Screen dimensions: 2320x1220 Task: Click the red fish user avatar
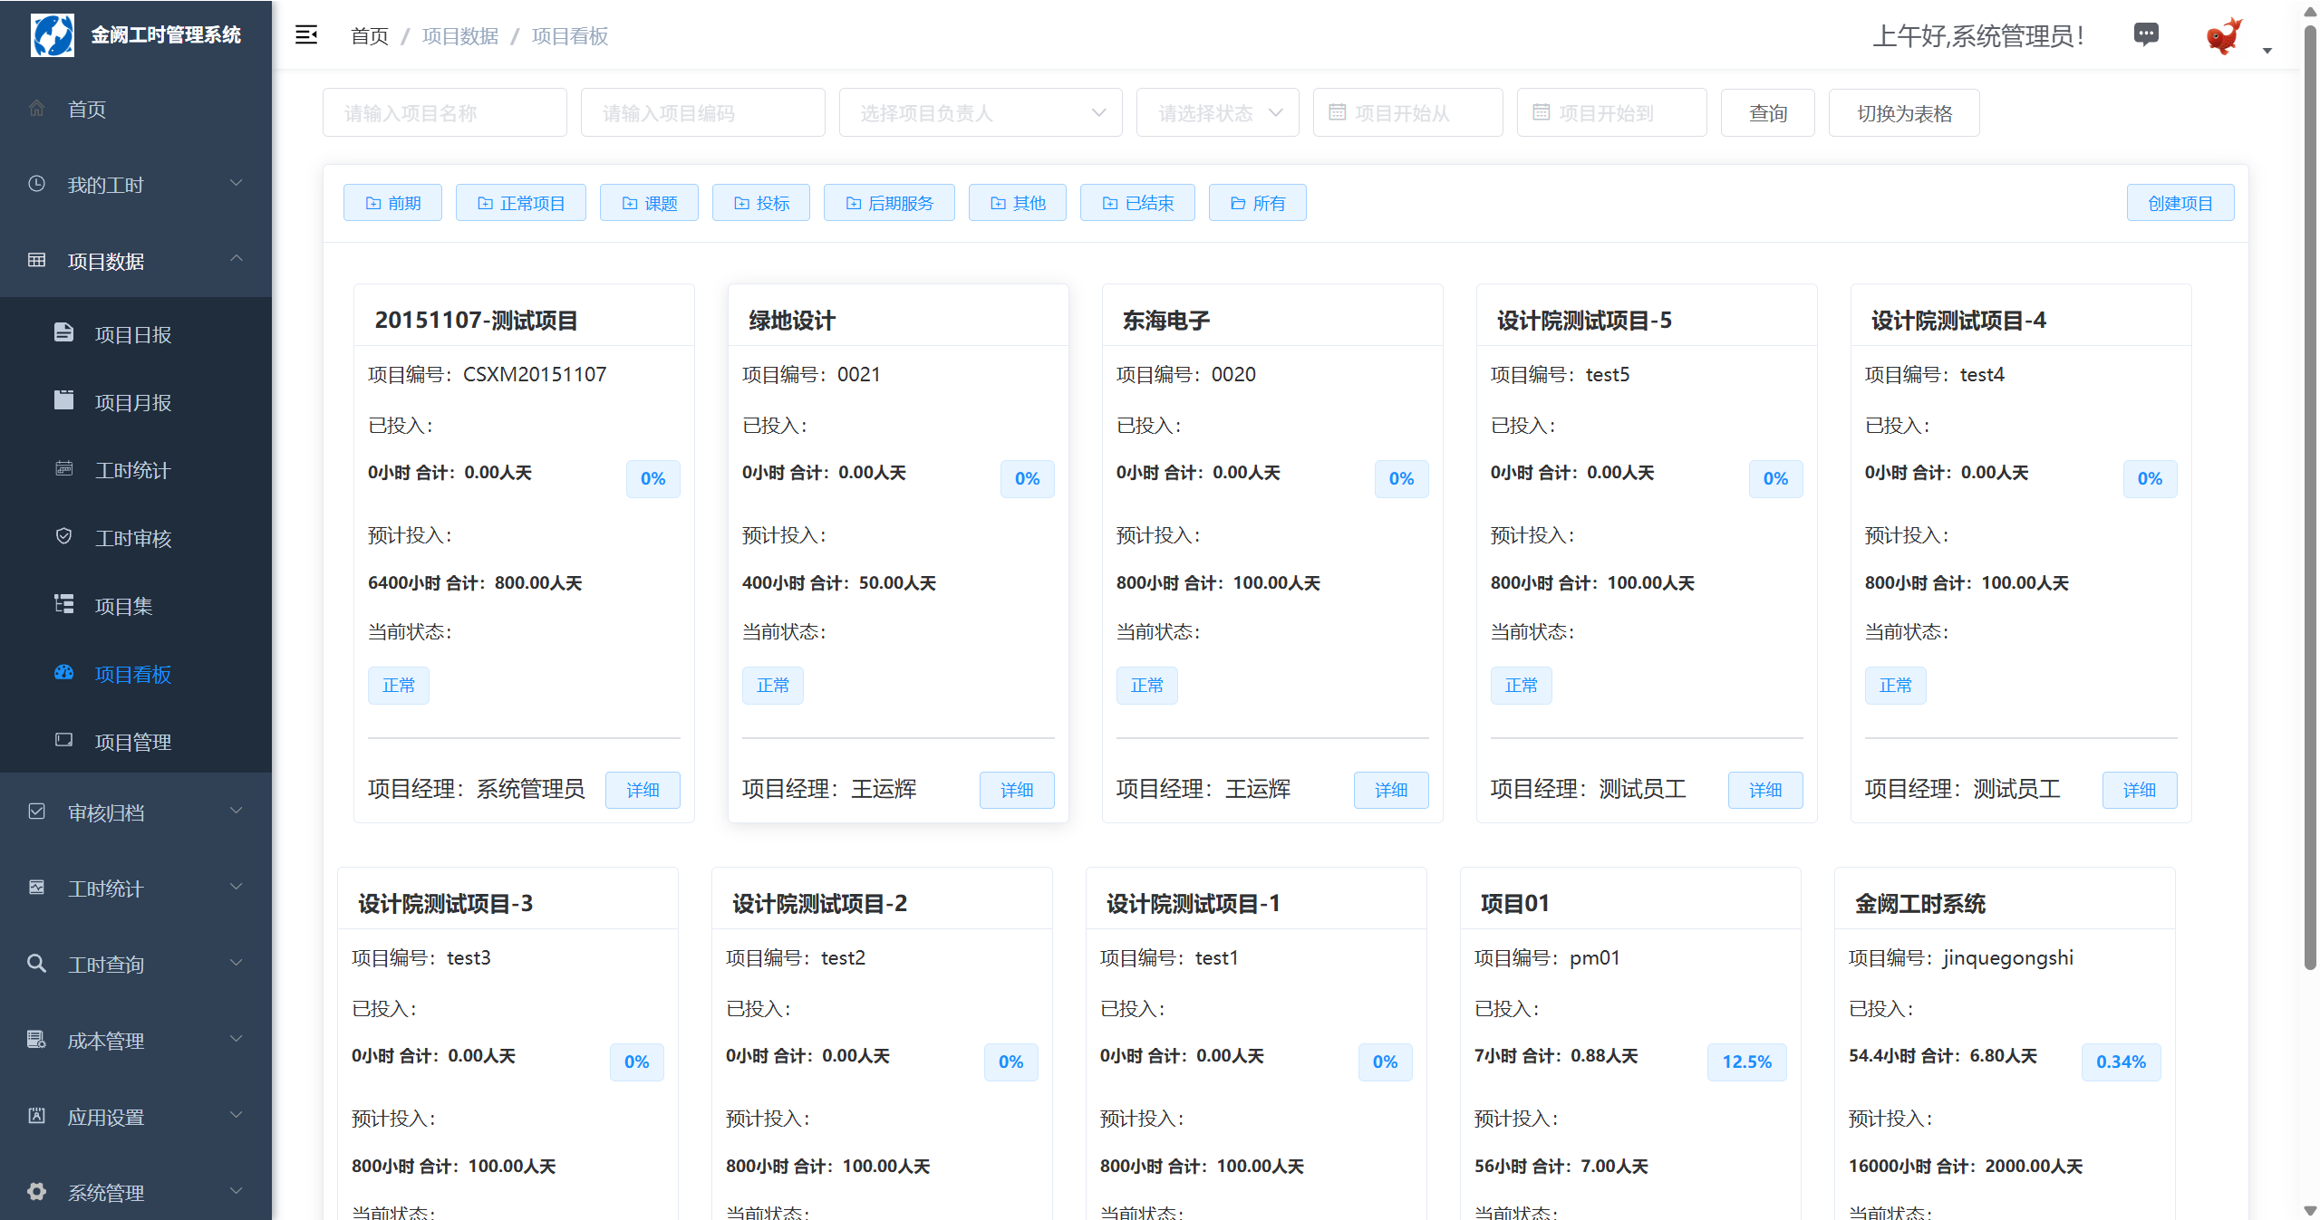[2223, 36]
